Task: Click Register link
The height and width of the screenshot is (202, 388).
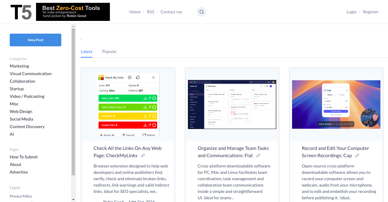Action: click(x=371, y=12)
